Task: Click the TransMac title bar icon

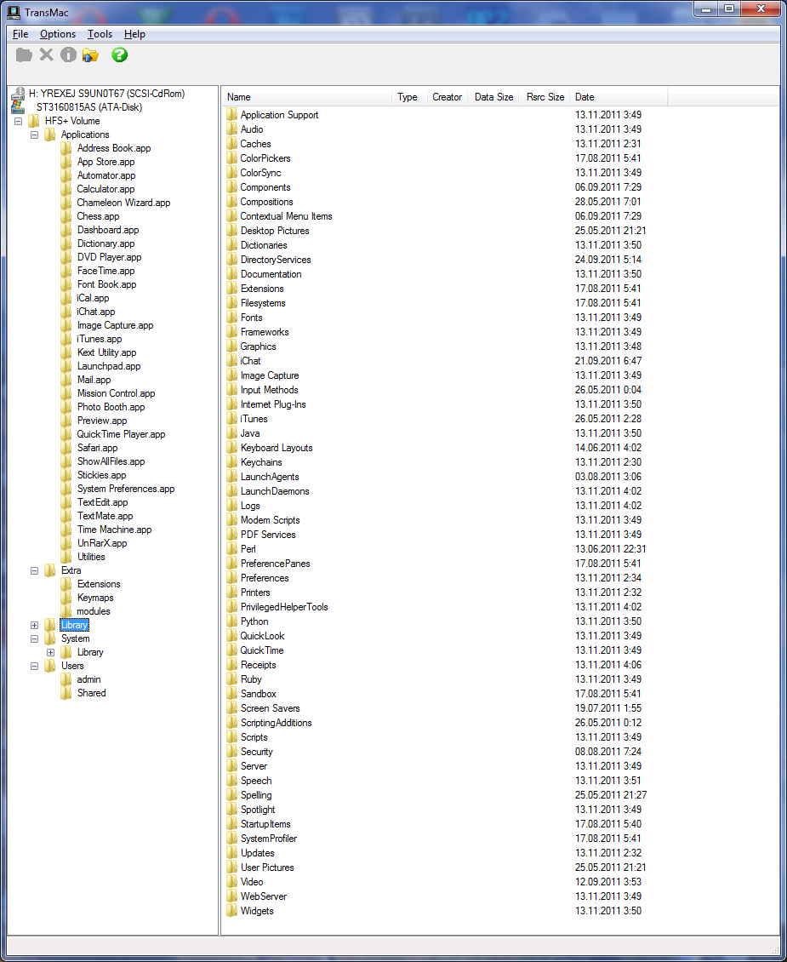Action: [x=14, y=12]
